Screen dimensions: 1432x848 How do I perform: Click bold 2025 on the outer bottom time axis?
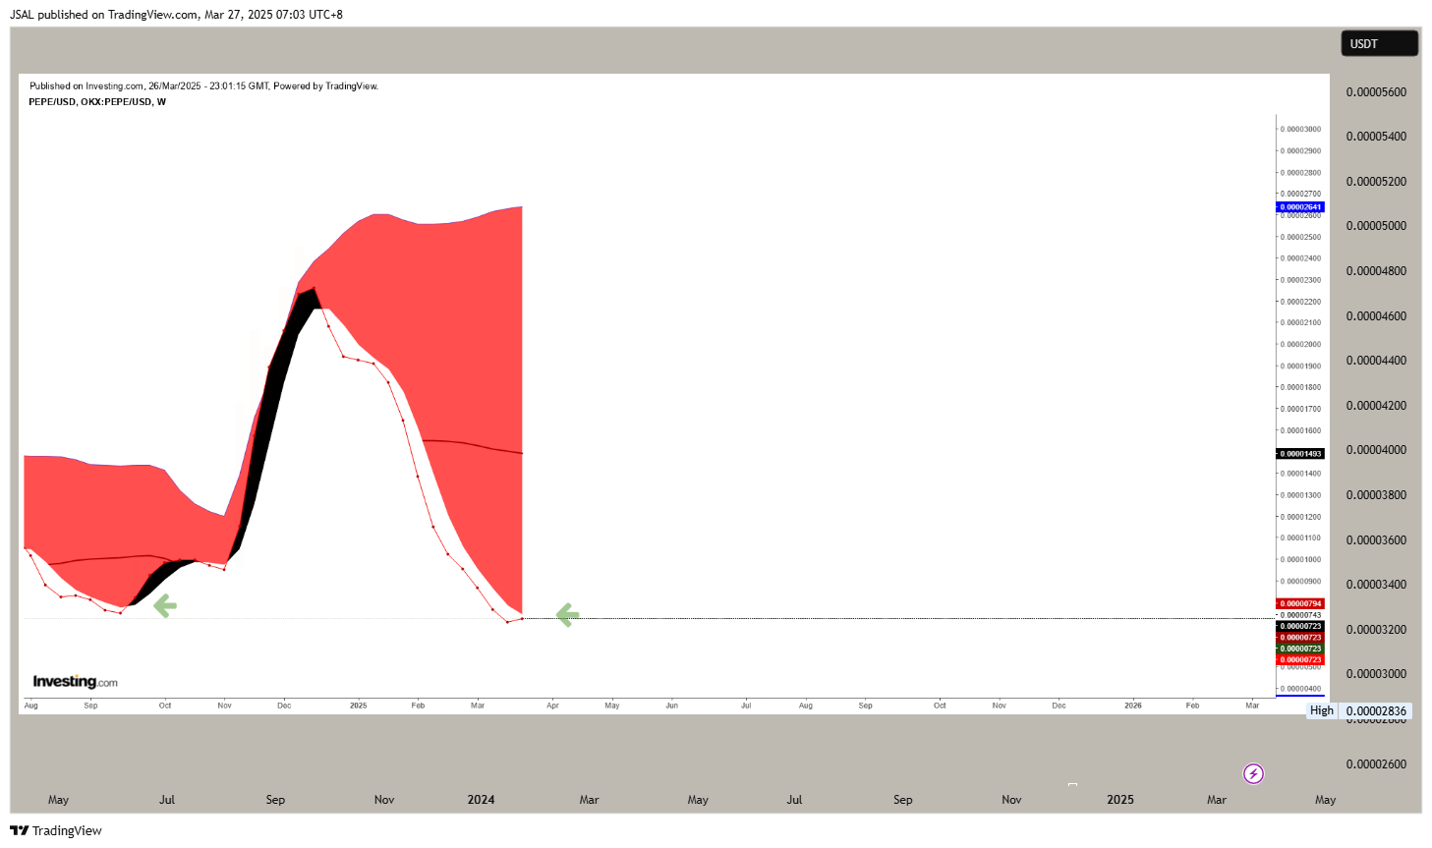[1120, 800]
